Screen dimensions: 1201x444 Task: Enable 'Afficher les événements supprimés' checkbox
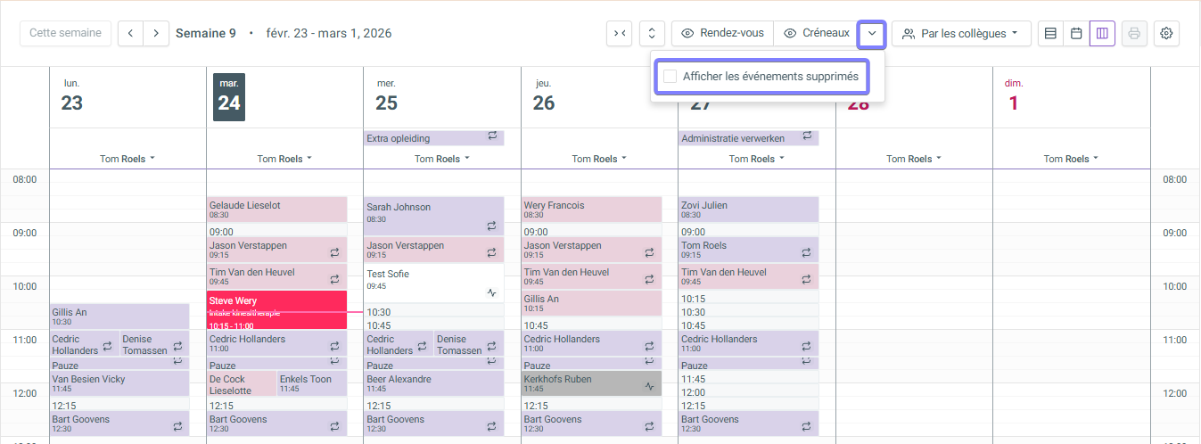[670, 77]
